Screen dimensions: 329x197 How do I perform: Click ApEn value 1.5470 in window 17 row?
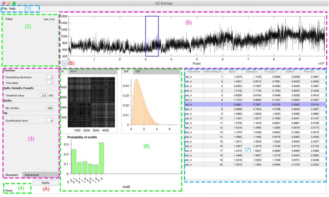pyautogui.click(x=233, y=150)
